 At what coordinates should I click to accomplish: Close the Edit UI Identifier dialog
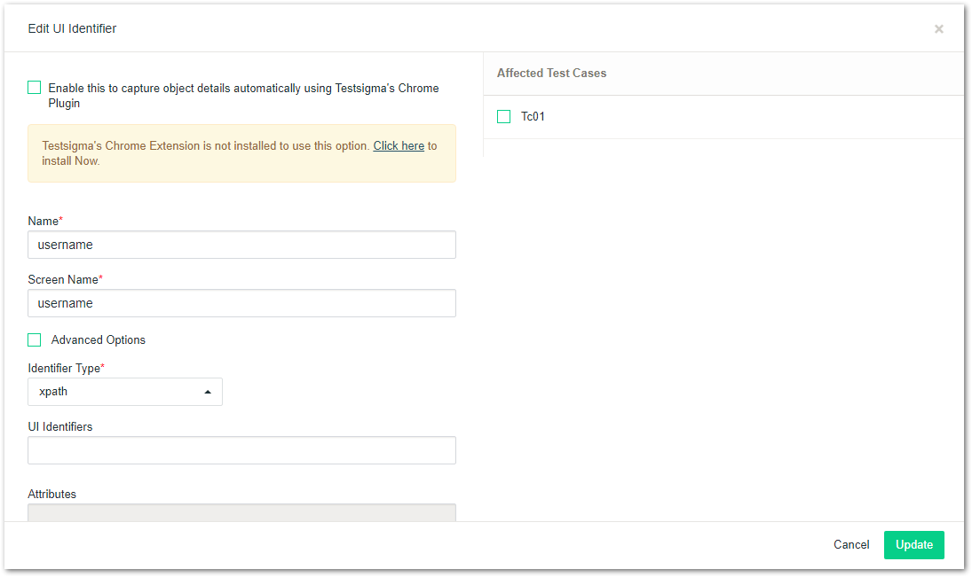938,29
